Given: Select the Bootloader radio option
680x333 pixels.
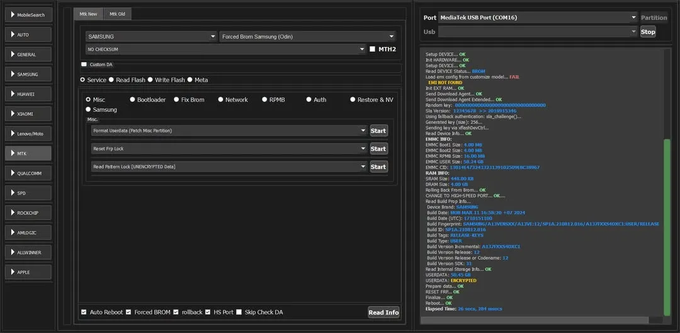Looking at the screenshot, I should click(132, 100).
